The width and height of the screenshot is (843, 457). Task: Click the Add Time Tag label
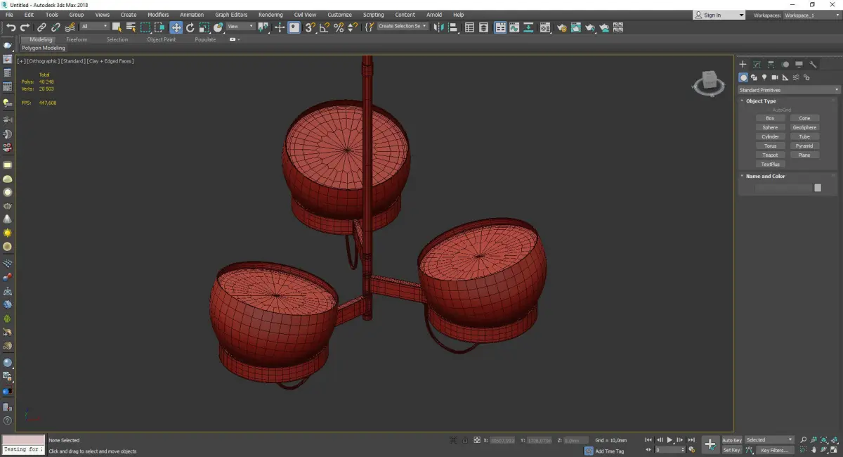tap(609, 451)
